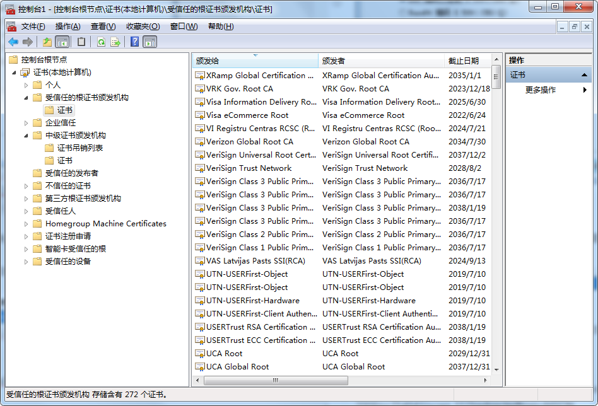
Task: Click the Refresh toolbar icon
Action: [101, 42]
